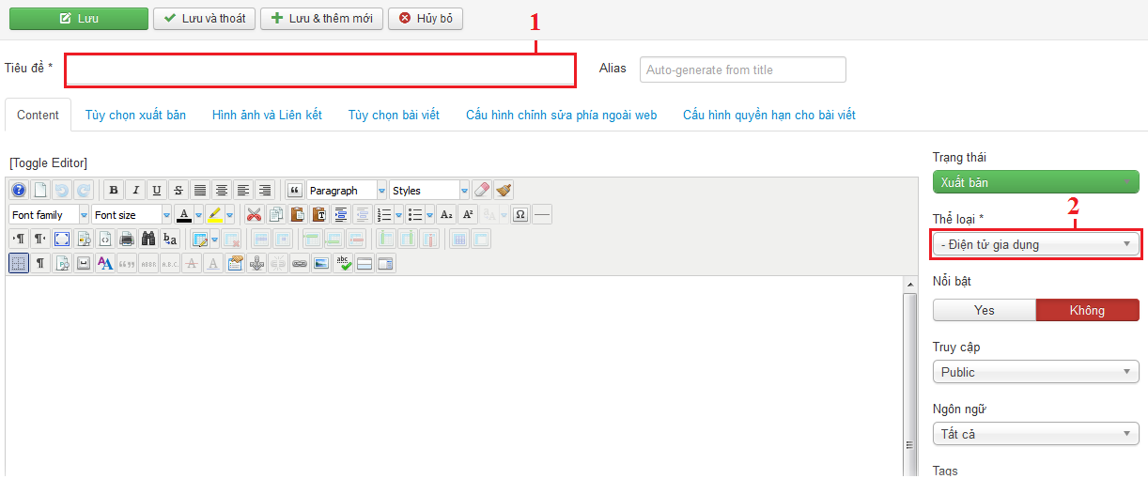Click the Bold formatting icon
The width and height of the screenshot is (1148, 479).
pyautogui.click(x=114, y=190)
